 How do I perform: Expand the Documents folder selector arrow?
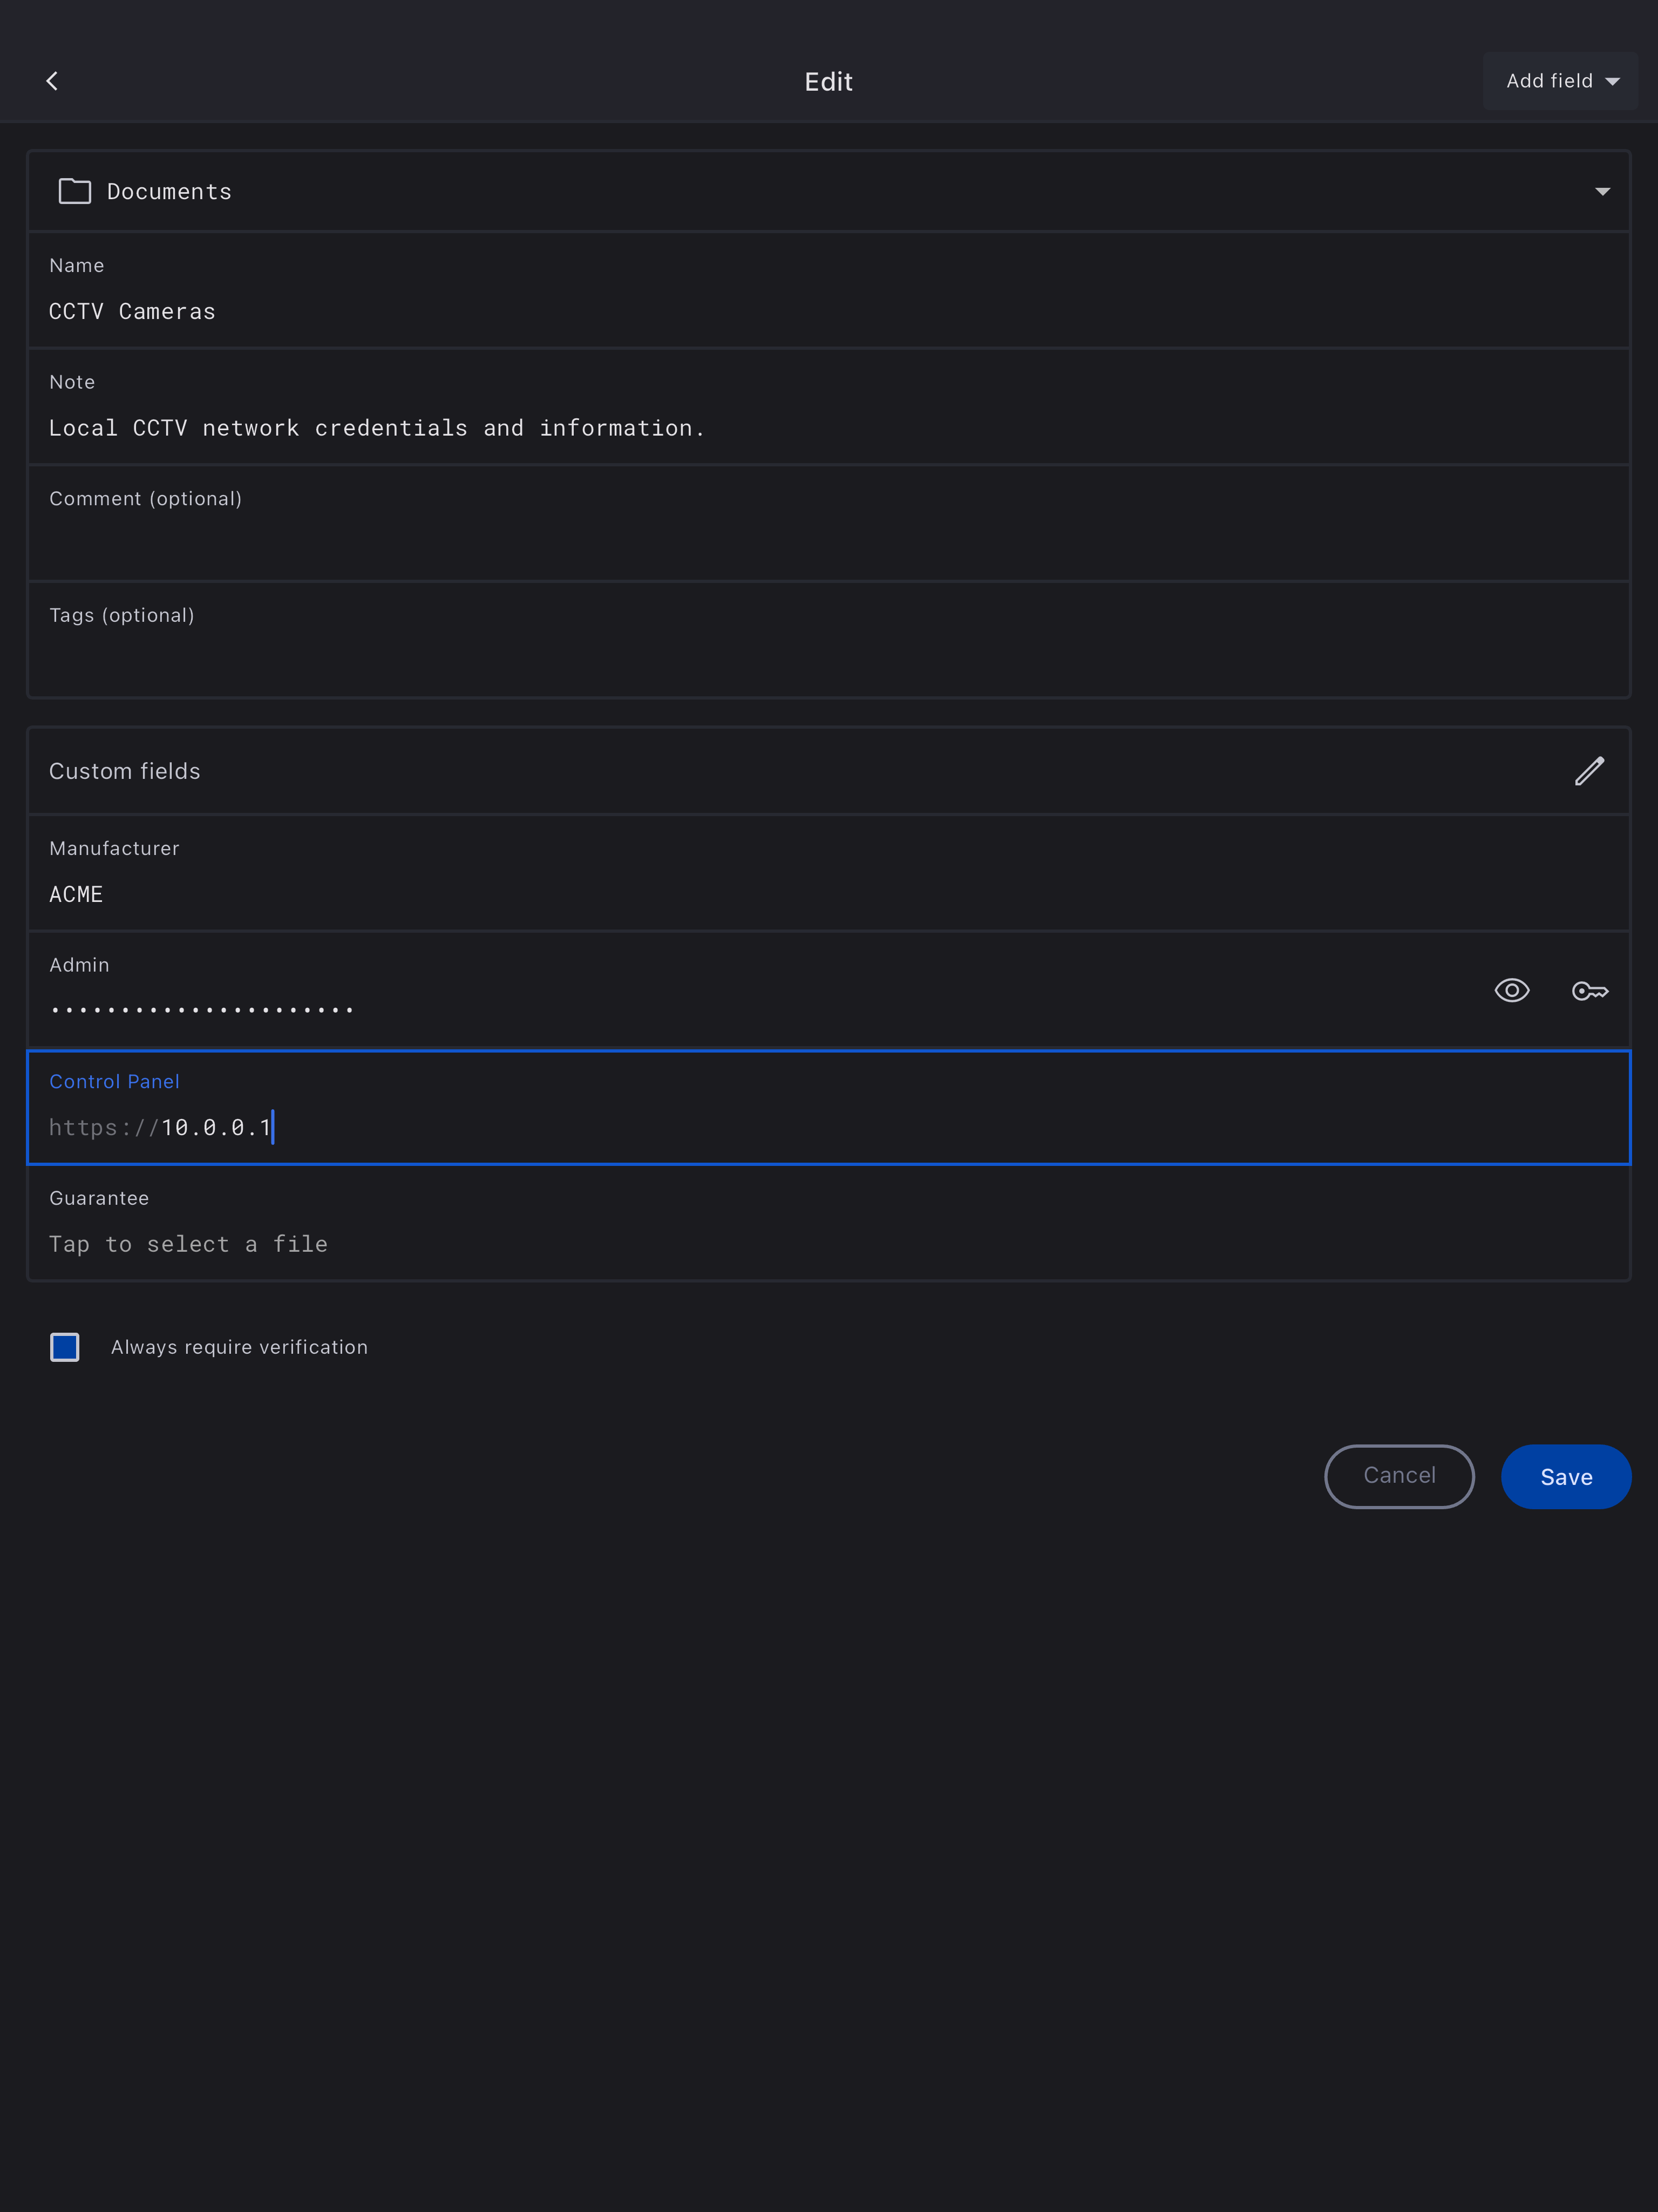click(1602, 191)
